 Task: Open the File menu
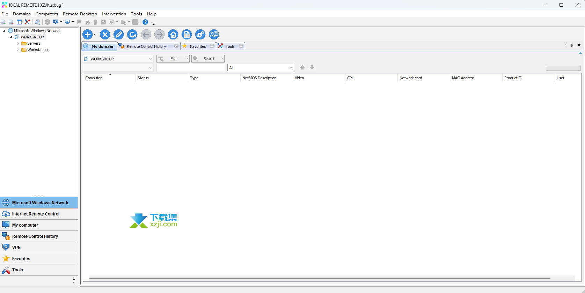point(5,14)
